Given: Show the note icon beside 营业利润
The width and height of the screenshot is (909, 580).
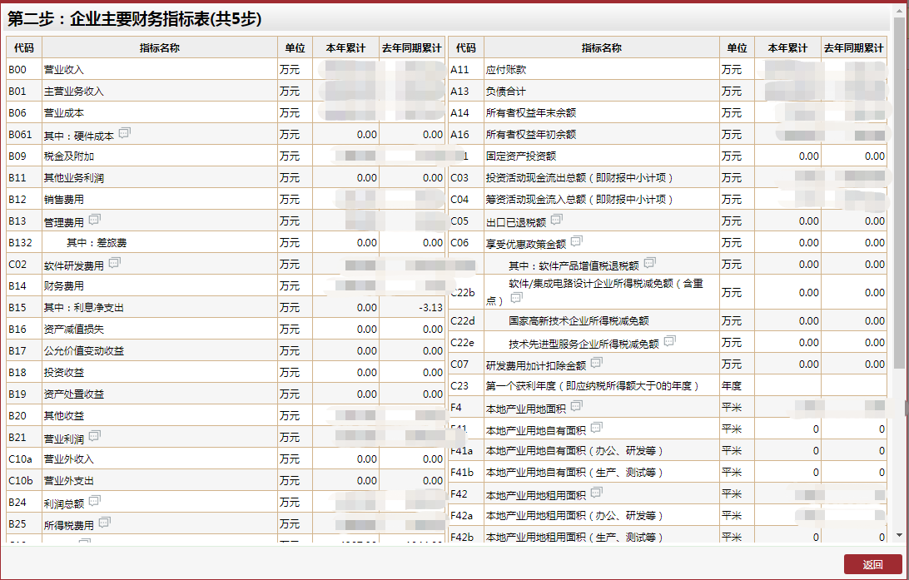Looking at the screenshot, I should (95, 436).
